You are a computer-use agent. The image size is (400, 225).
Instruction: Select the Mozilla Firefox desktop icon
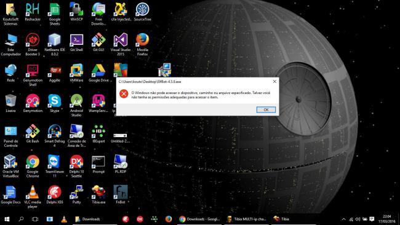click(142, 44)
